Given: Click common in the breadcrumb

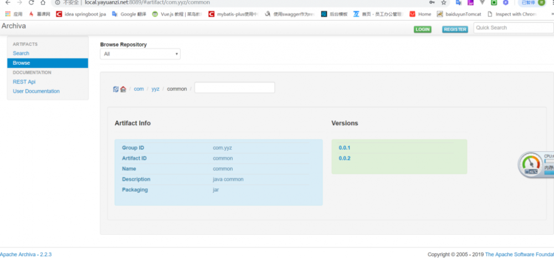Looking at the screenshot, I should pyautogui.click(x=177, y=89).
